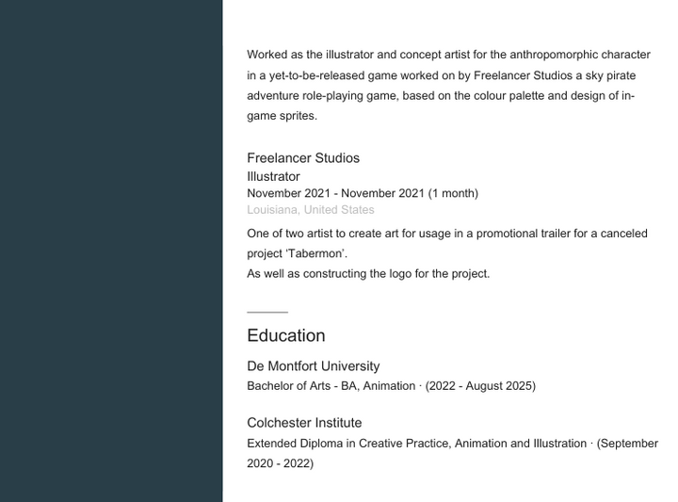Click the "(1 month)" duration text
The height and width of the screenshot is (502, 678).
[453, 193]
